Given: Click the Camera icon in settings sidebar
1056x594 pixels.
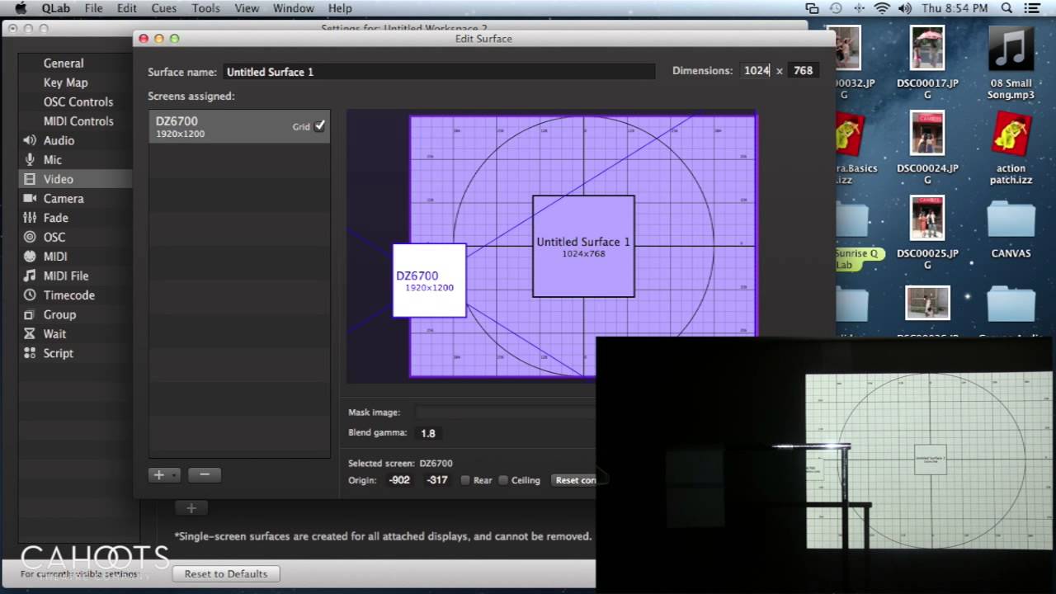Looking at the screenshot, I should [30, 198].
